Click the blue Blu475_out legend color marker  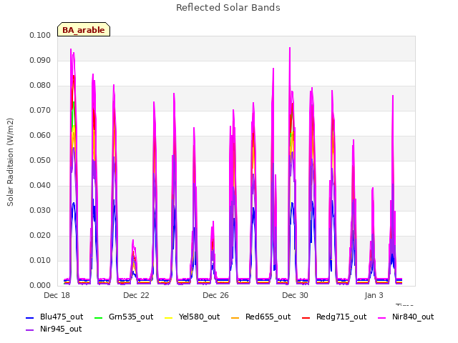tap(30, 317)
